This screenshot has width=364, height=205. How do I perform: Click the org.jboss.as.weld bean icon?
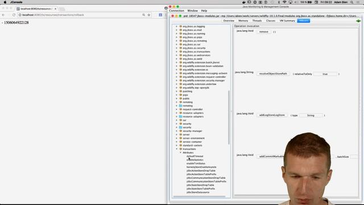[x=180, y=59]
